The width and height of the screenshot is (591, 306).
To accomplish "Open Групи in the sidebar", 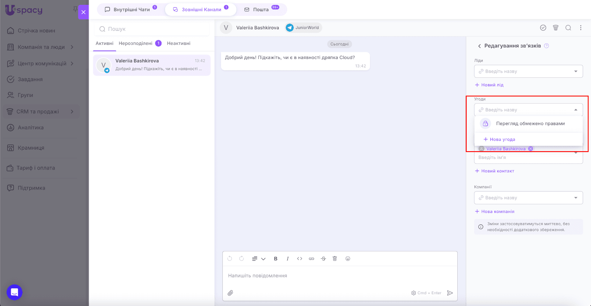I will (25, 95).
